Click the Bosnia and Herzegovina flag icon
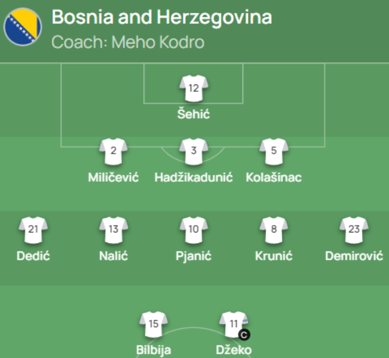The image size is (389, 358). point(23,27)
